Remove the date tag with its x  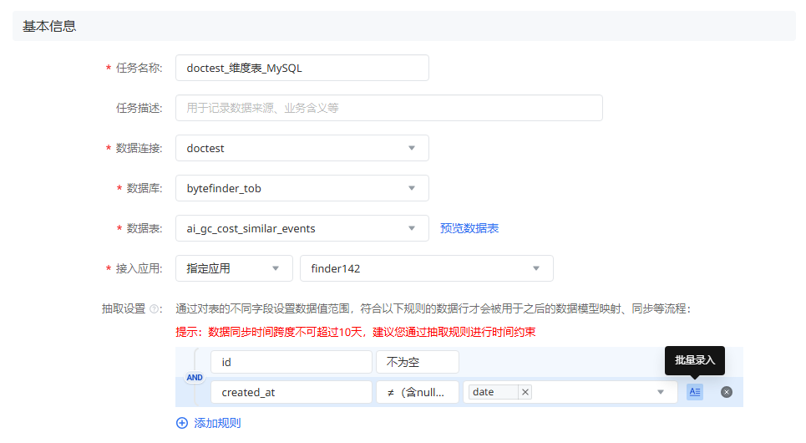pyautogui.click(x=525, y=392)
